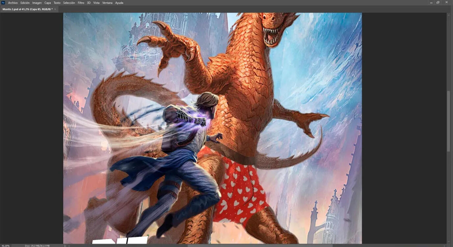Minimize the Photoshop window
The height and width of the screenshot is (247, 453).
(431, 3)
